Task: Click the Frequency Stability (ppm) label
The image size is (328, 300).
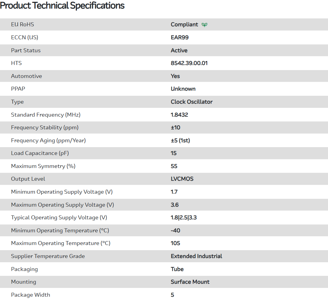Action: pos(45,127)
